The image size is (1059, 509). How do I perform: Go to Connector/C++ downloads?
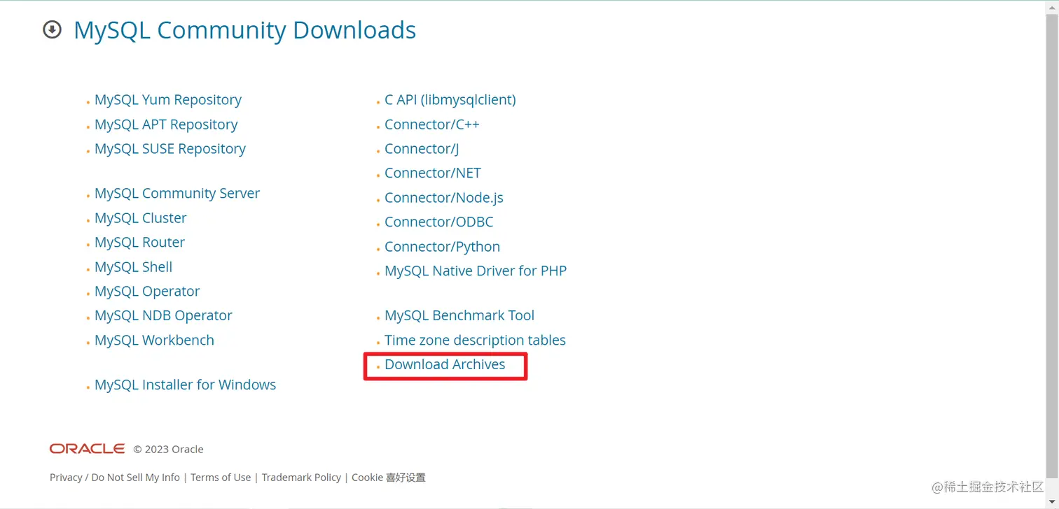pos(432,124)
